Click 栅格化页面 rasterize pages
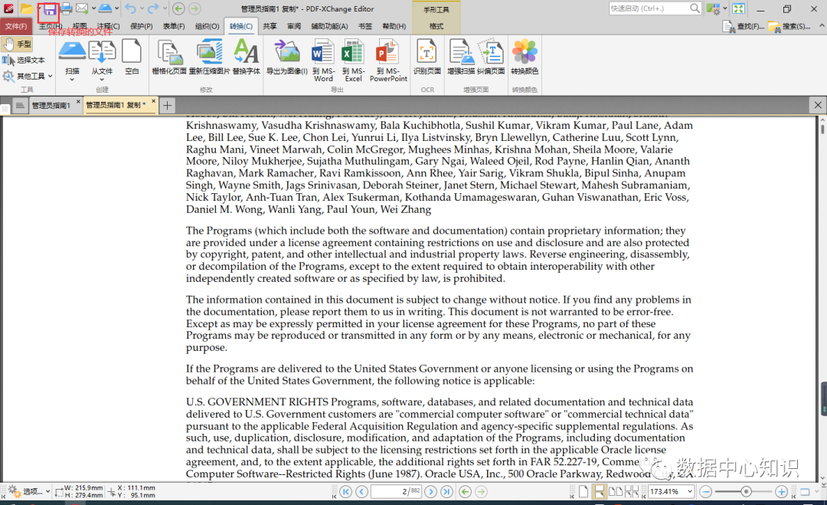This screenshot has height=505, width=827. coord(169,57)
